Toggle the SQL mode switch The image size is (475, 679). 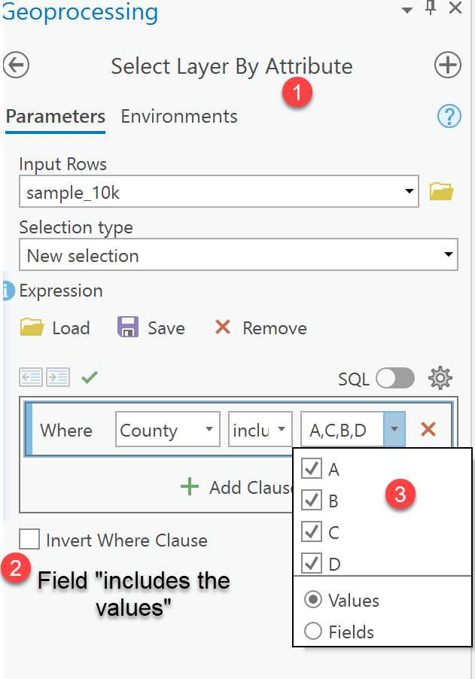[395, 378]
